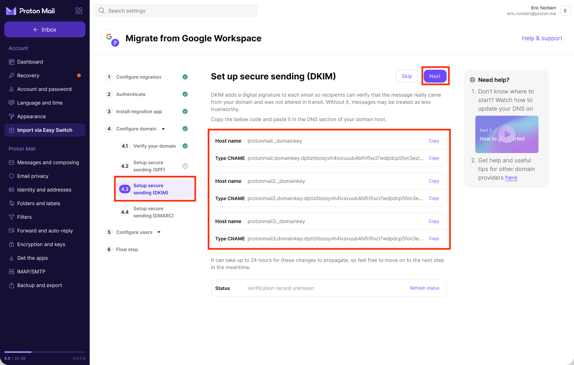Click the Need help lifebuoy icon
This screenshot has height=365, width=574.
coord(472,80)
